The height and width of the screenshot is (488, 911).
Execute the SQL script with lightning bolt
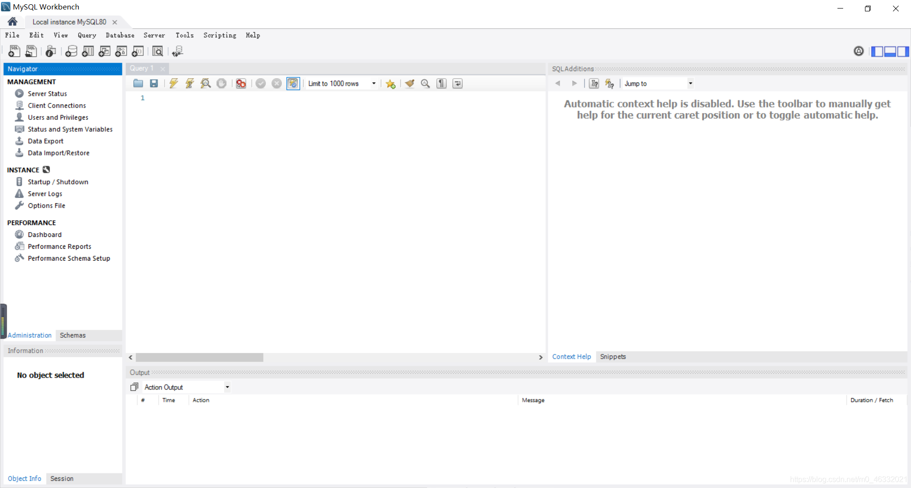(x=174, y=83)
